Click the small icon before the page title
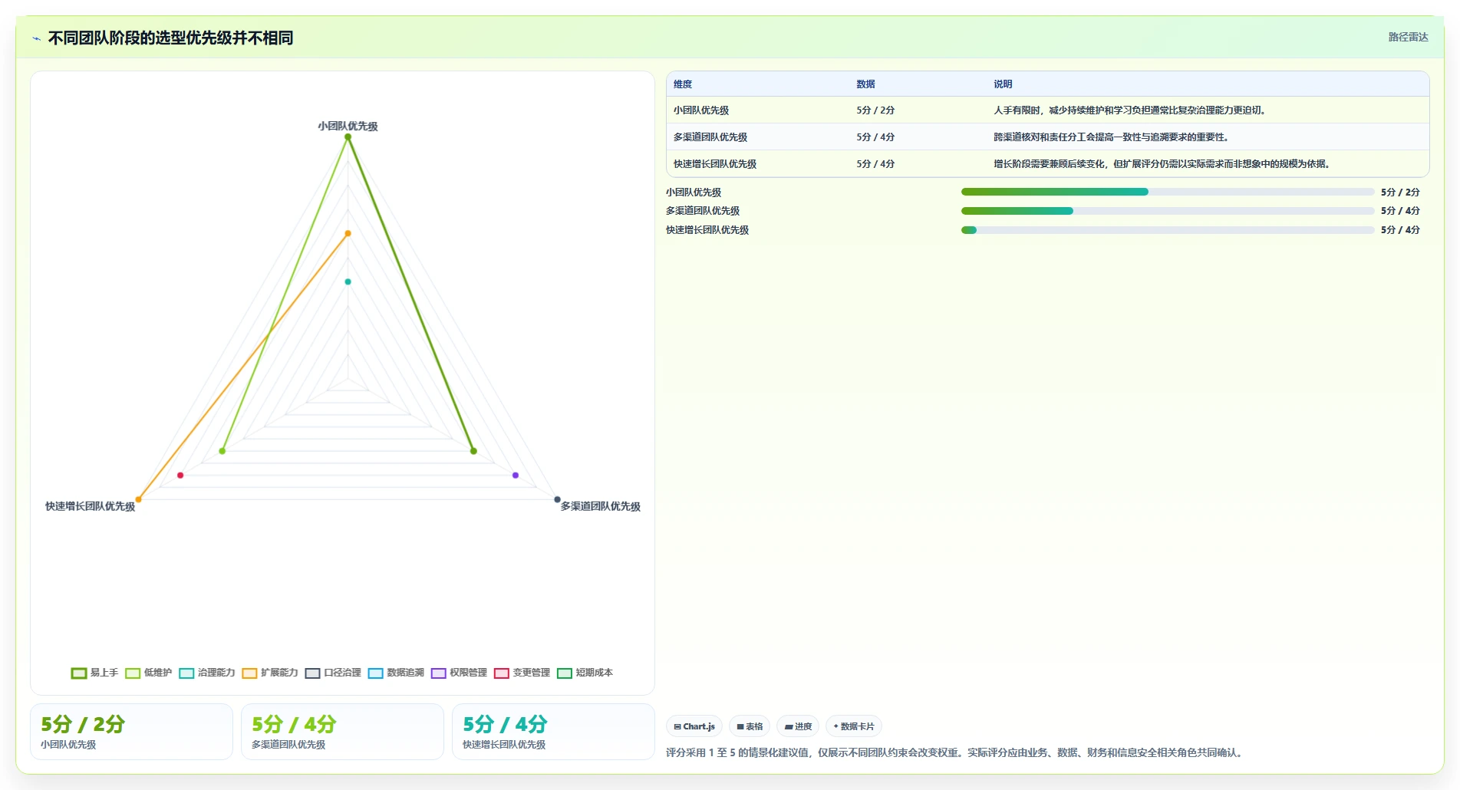This screenshot has height=790, width=1460. pyautogui.click(x=36, y=38)
